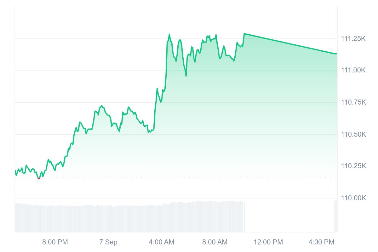The image size is (378, 252).
Task: Click the 110.75K price axis label
Action: (353, 102)
